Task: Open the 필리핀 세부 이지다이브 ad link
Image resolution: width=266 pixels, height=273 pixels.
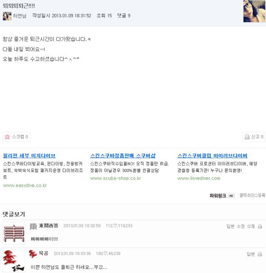Action: [29, 156]
